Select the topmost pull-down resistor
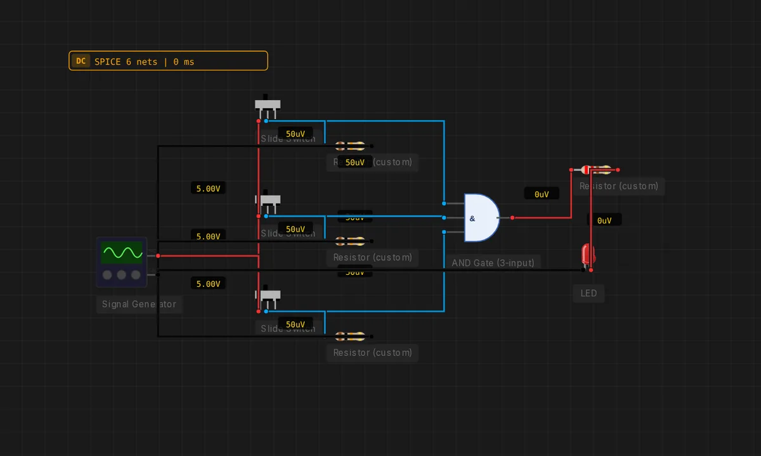The image size is (761, 456). (350, 146)
